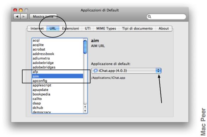This screenshot has width=207, height=137.
Task: Click the URL list scrollbar thumb
Action: tap(85, 47)
